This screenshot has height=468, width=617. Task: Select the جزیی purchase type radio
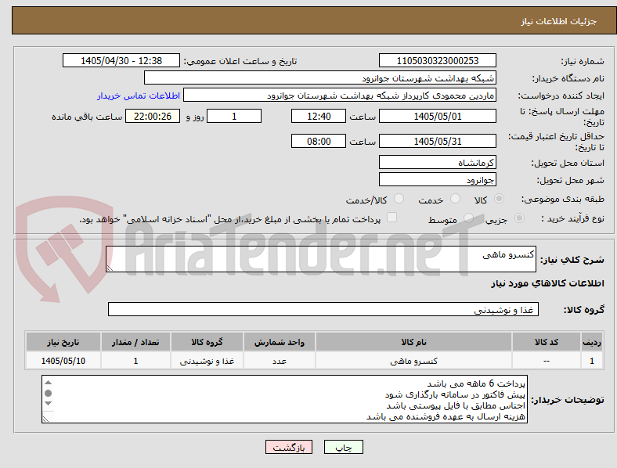tap(519, 218)
